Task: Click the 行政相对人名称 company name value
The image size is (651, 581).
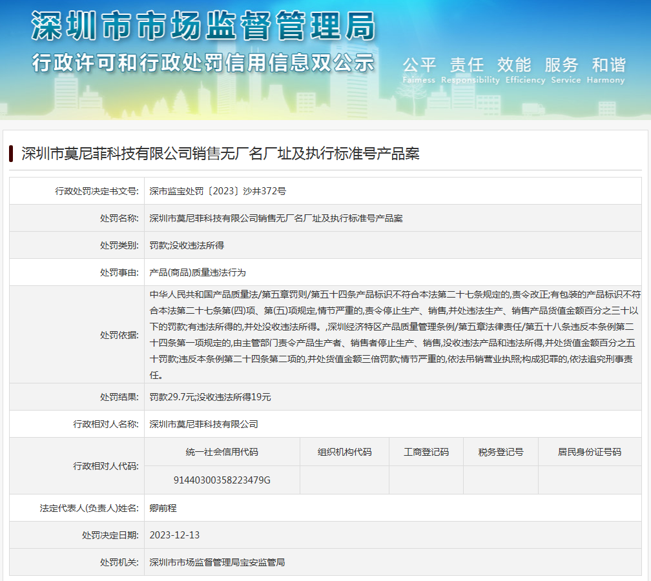Action: pyautogui.click(x=203, y=424)
